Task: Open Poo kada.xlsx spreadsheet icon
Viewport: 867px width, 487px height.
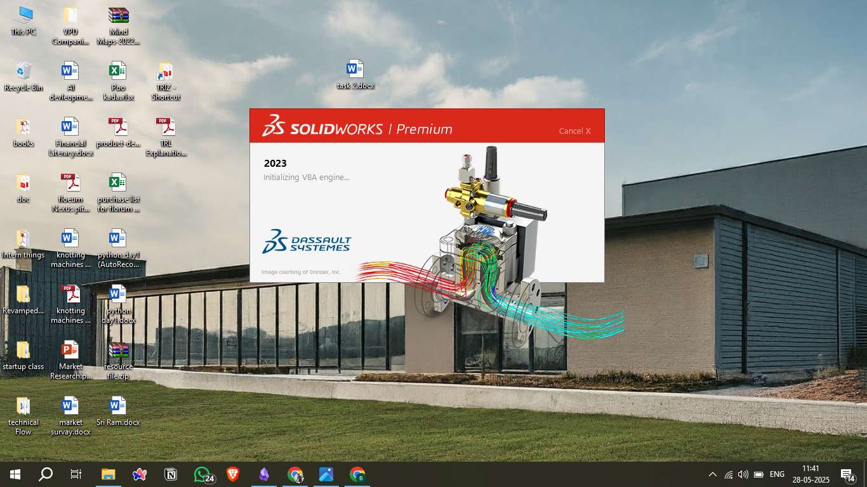Action: [119, 81]
